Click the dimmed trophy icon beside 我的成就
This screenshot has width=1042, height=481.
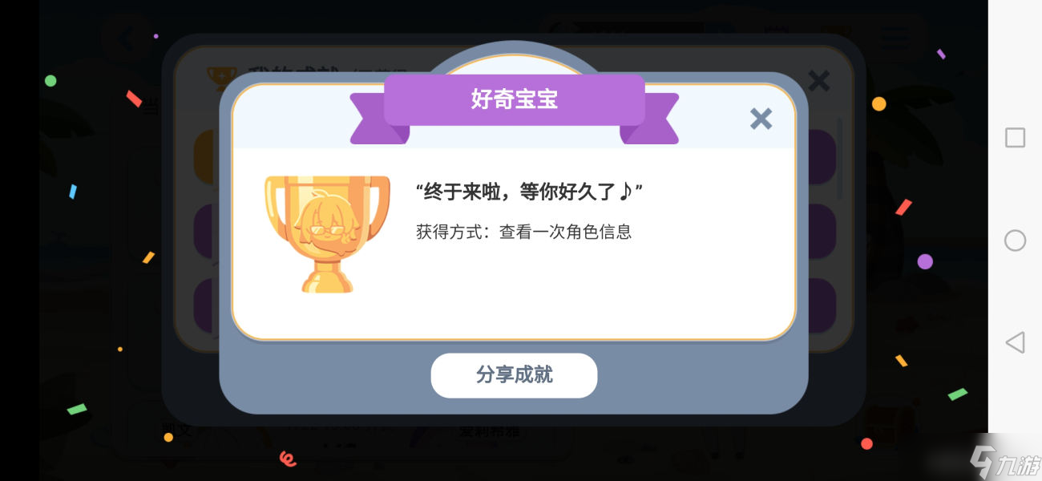pos(219,78)
